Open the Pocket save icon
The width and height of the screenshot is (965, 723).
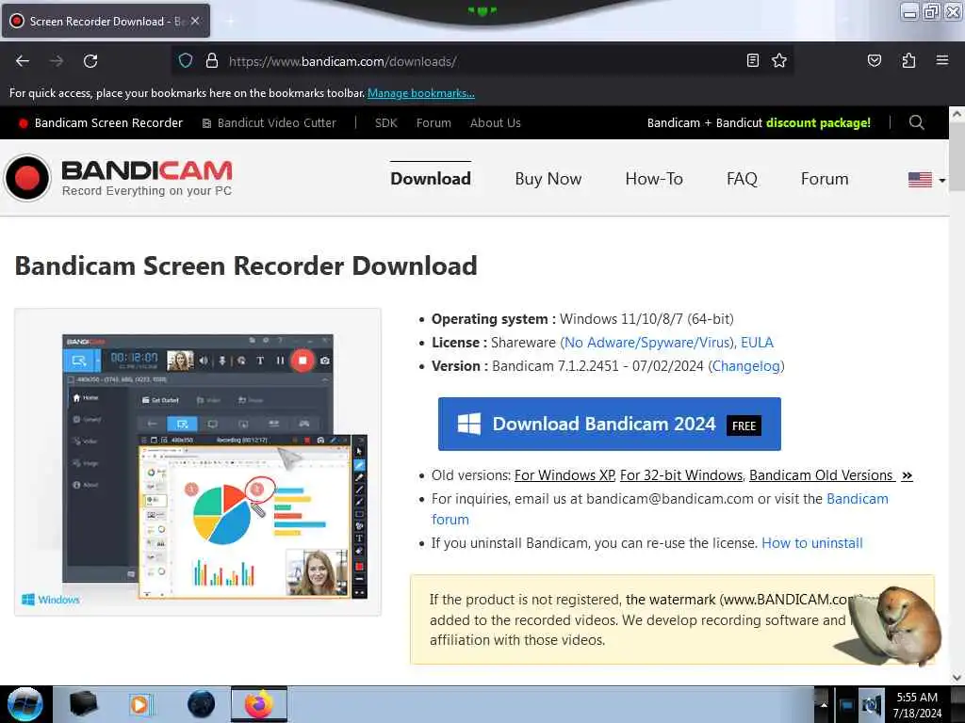click(x=874, y=60)
